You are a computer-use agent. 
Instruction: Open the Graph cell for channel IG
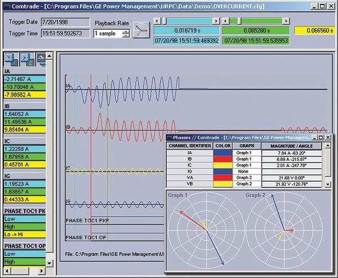point(243,172)
